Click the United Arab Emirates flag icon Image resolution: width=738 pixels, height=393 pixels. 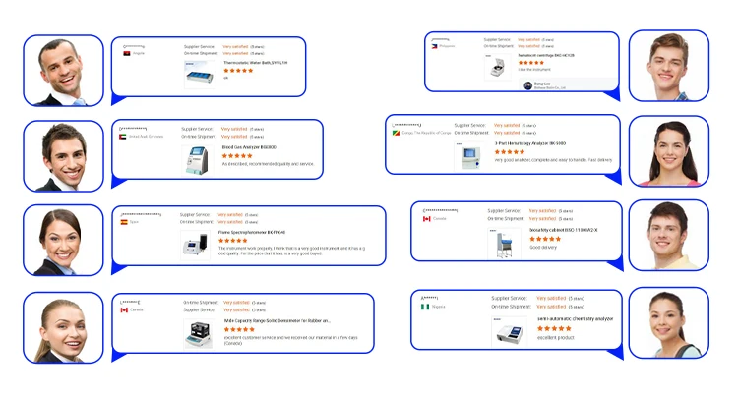point(120,138)
